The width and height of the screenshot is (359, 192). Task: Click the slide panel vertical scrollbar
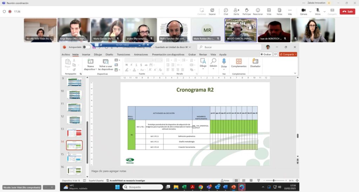[x=87, y=142]
